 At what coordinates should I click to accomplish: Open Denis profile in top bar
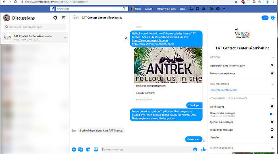click(136, 9)
